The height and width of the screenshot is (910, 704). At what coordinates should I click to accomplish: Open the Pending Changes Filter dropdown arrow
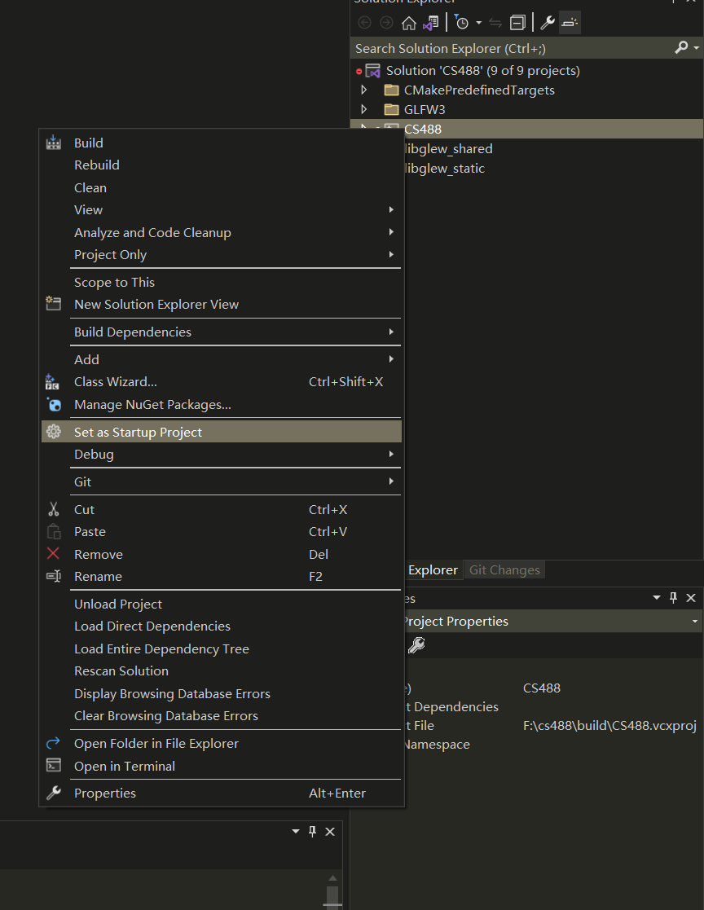pos(479,23)
